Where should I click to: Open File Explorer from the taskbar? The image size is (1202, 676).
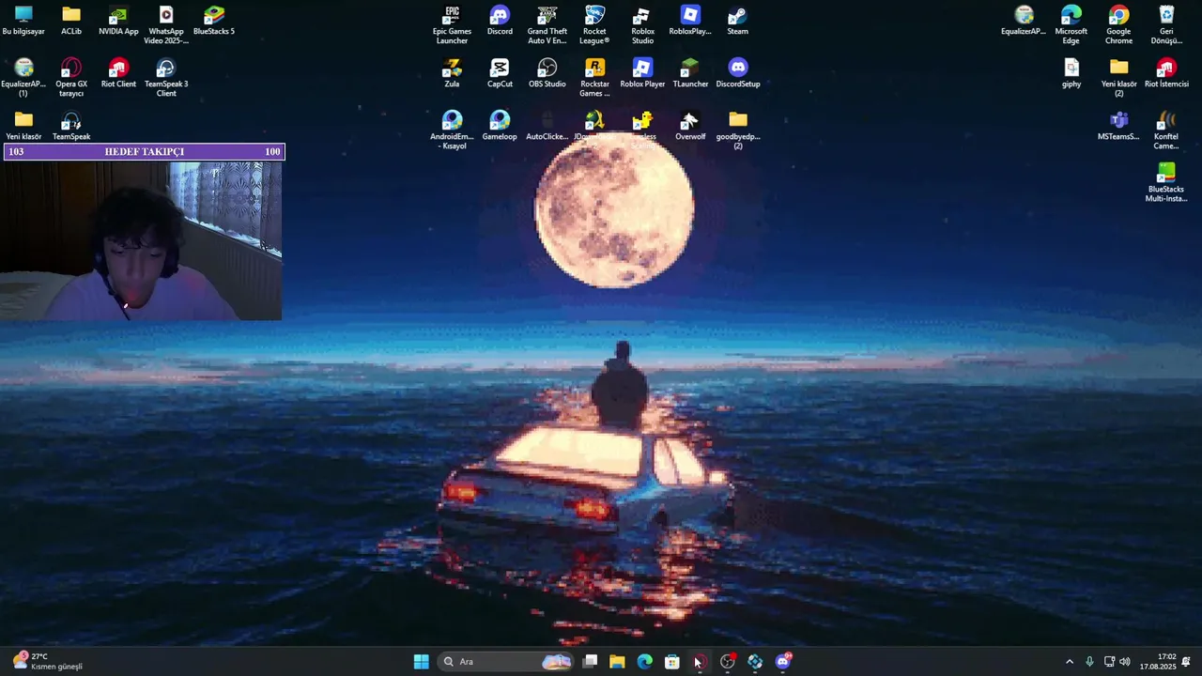coord(617,662)
